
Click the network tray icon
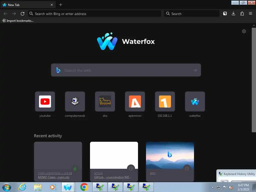tap(218, 187)
